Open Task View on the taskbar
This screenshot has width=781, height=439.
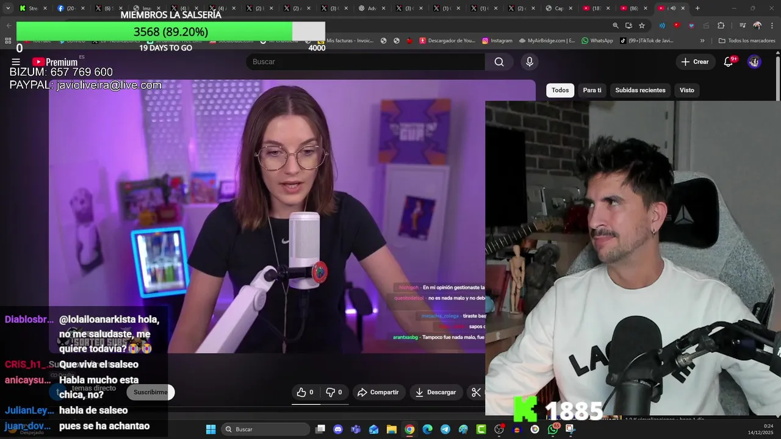(x=320, y=429)
